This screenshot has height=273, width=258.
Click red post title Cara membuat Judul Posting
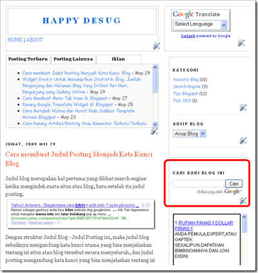pos(79,159)
